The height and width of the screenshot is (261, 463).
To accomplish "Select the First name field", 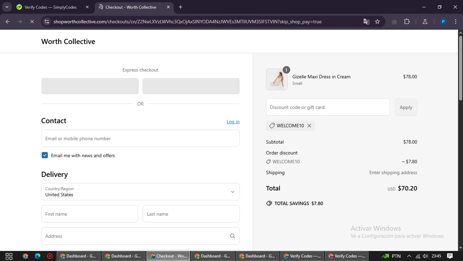I will 90,214.
